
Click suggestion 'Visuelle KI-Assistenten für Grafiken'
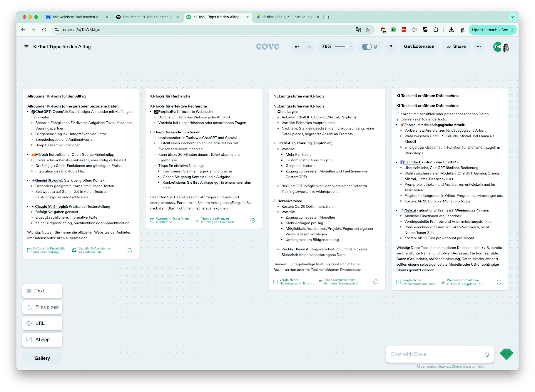coord(92,250)
